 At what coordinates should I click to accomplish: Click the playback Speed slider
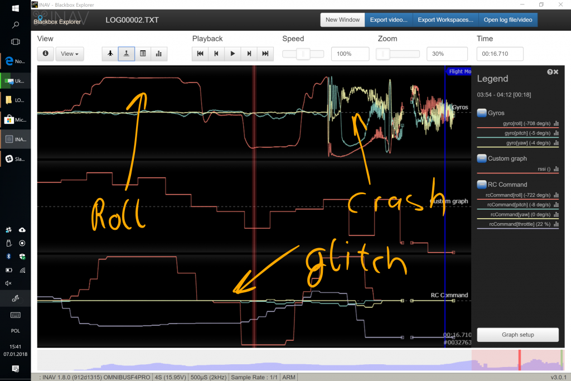pos(303,54)
